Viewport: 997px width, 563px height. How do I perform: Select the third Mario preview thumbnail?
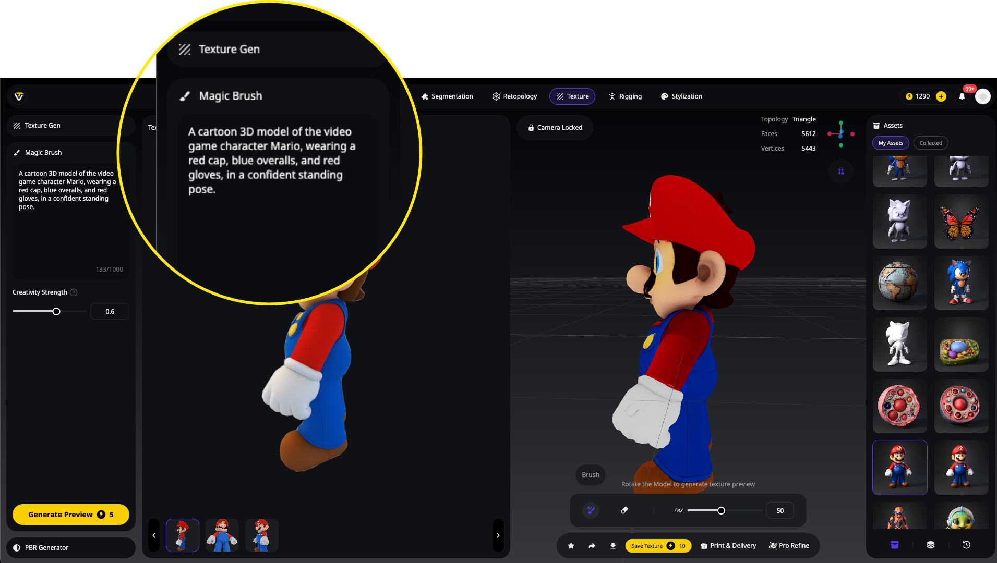tap(262, 535)
